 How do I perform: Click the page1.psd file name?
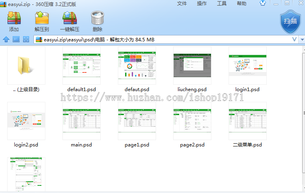[137, 145]
